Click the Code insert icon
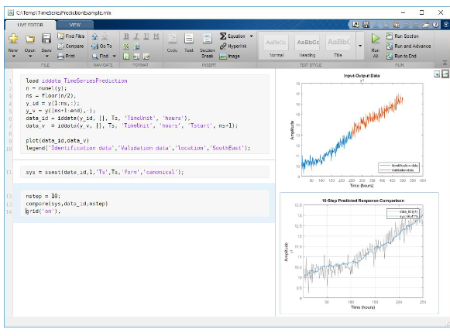This screenshot has height=336, width=450. 172,38
